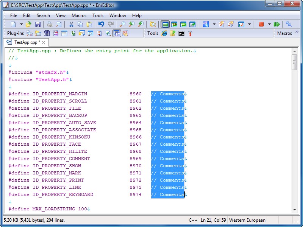Open the command prompt tool icon
Viewport: 303px width, 227px height.
pos(181,33)
